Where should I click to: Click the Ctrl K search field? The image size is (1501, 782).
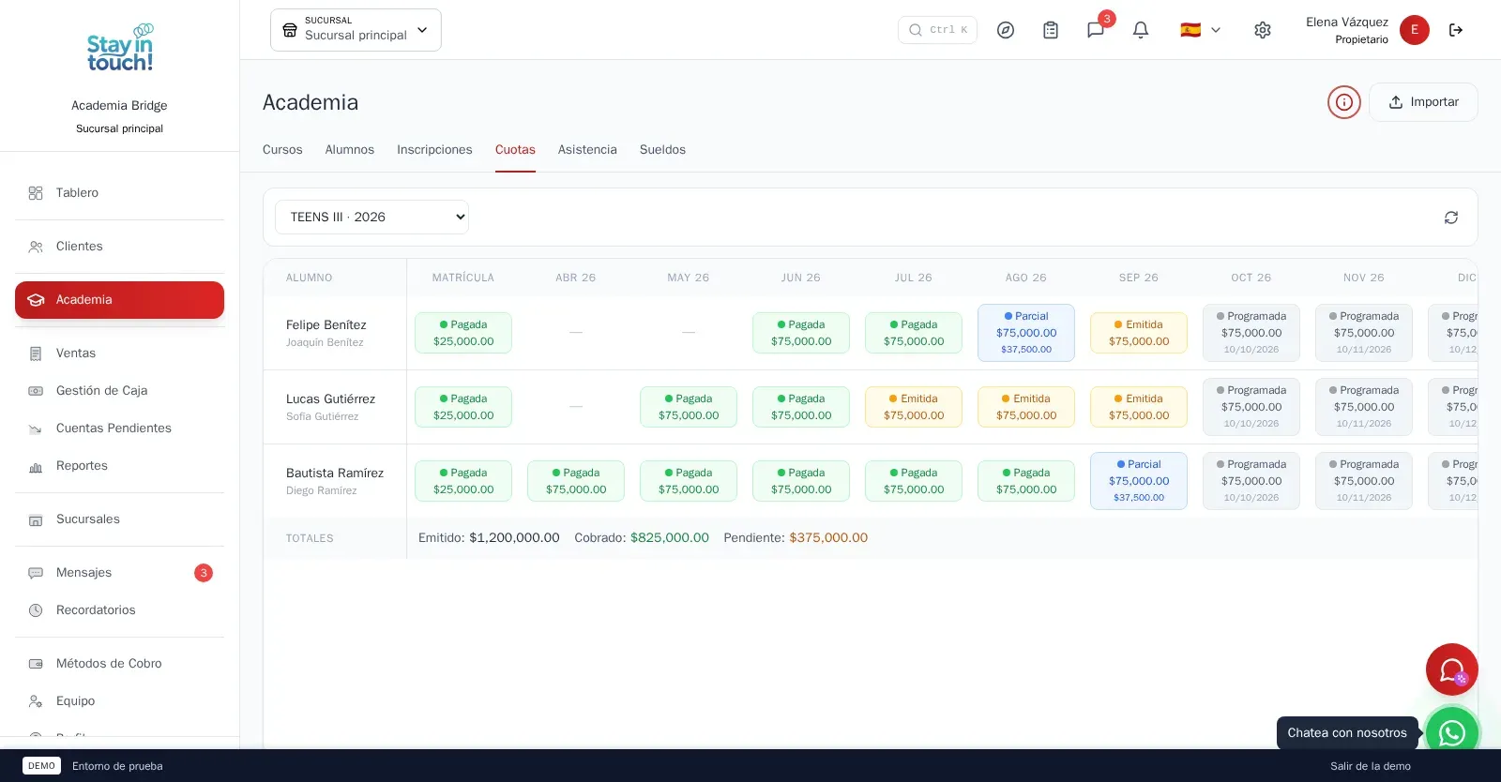point(937,30)
